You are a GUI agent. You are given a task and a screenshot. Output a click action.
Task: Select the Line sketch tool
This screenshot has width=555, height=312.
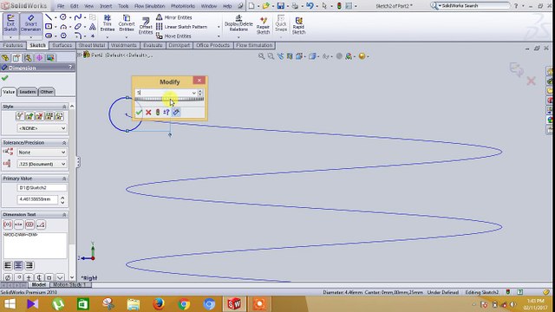coord(49,17)
